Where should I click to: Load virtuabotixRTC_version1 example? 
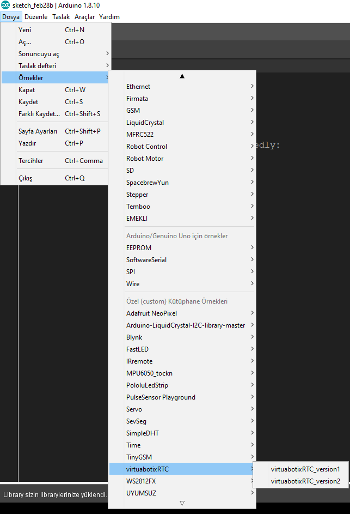(x=301, y=469)
